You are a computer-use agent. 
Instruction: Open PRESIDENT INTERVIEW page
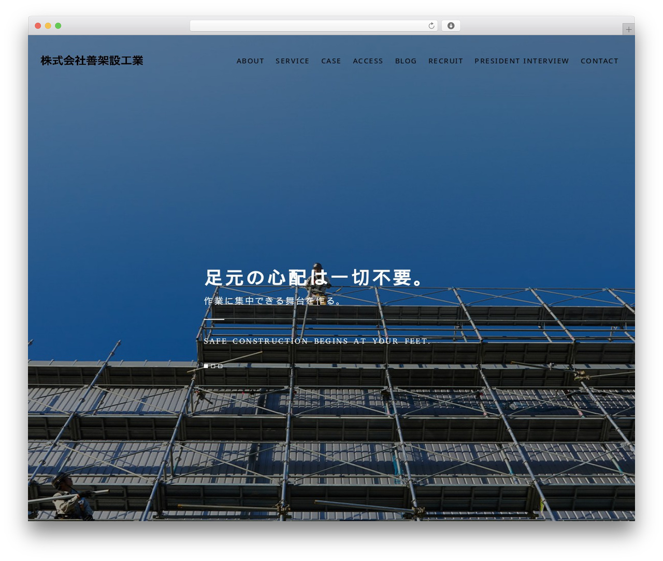coord(522,61)
